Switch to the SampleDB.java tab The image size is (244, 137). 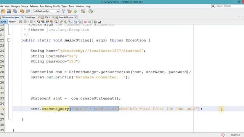[x=66, y=18]
